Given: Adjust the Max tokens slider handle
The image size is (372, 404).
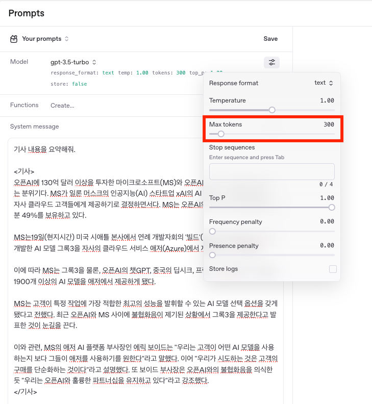Looking at the screenshot, I should [x=220, y=134].
